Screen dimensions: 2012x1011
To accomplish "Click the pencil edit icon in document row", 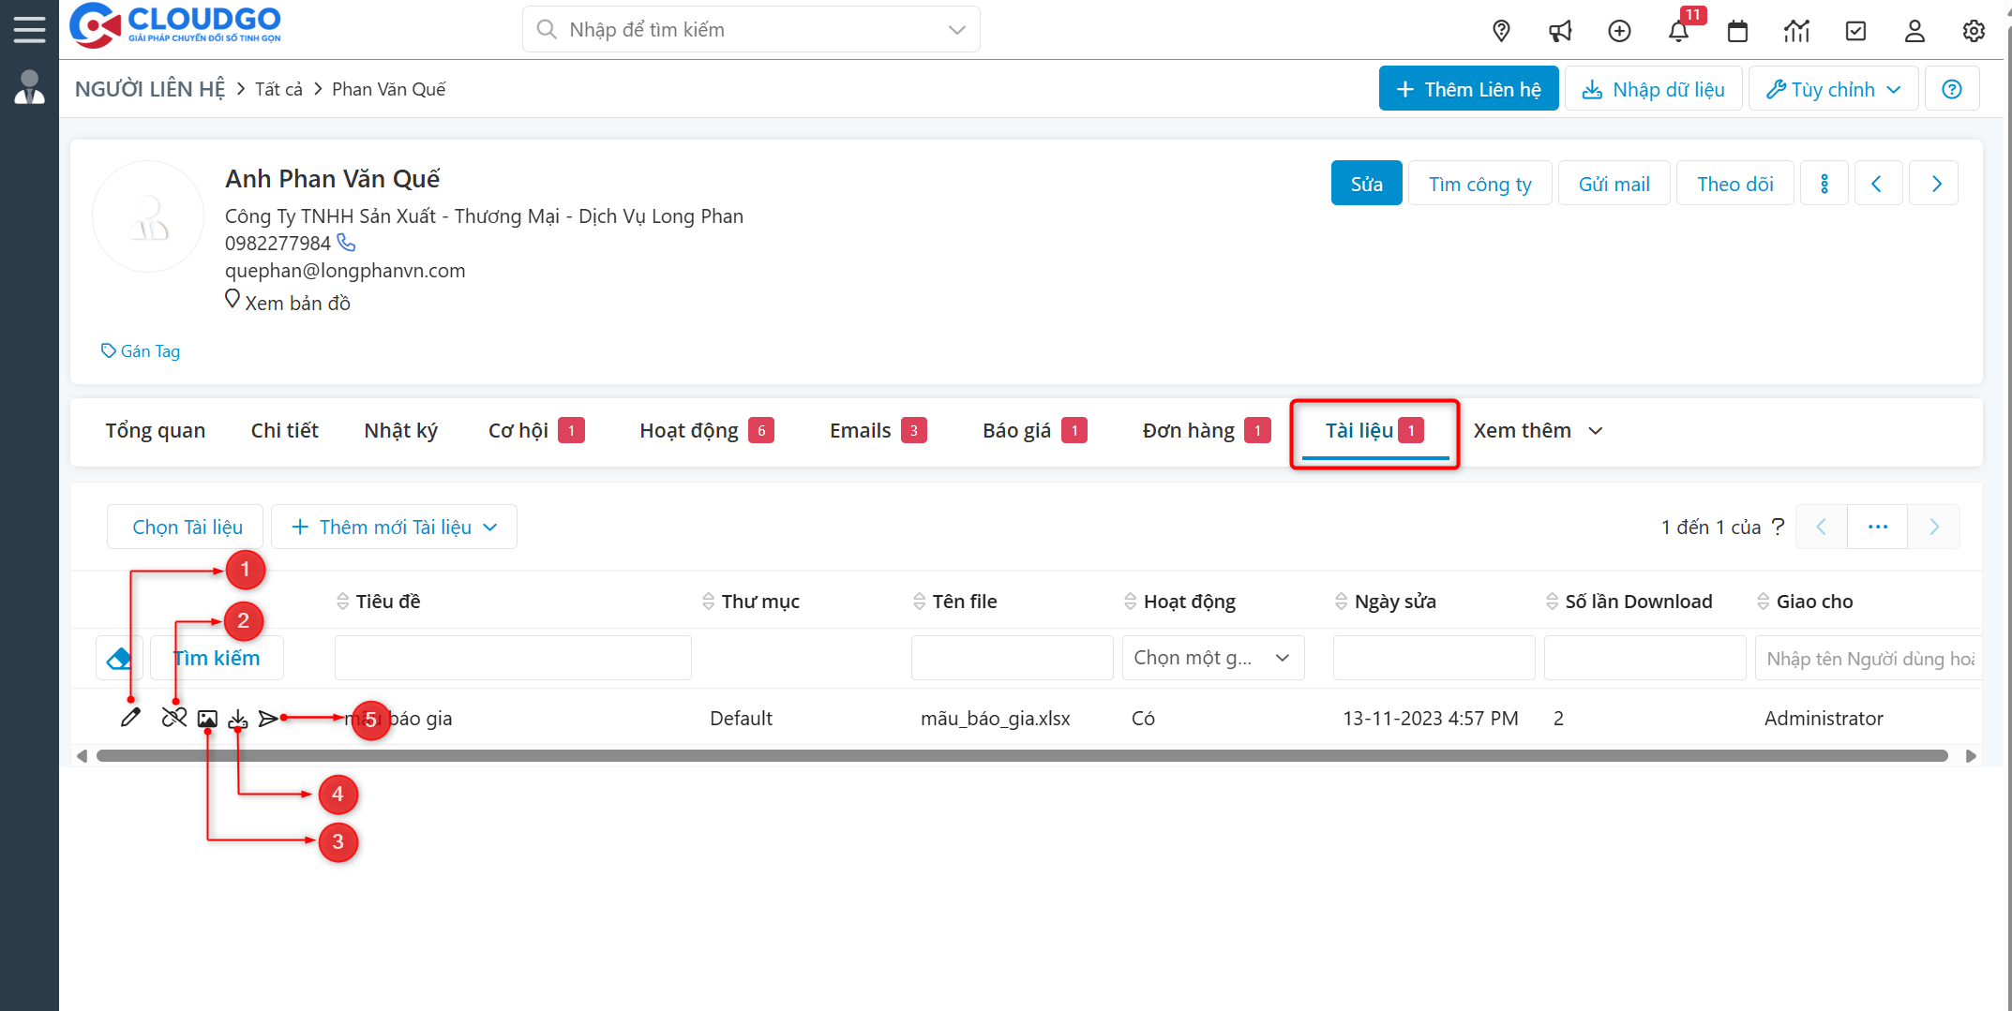I will coord(130,718).
